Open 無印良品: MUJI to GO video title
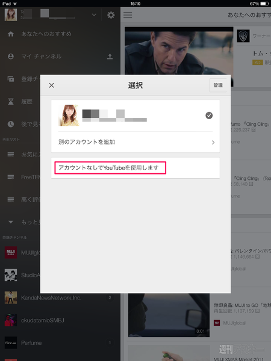 pyautogui.click(x=243, y=305)
